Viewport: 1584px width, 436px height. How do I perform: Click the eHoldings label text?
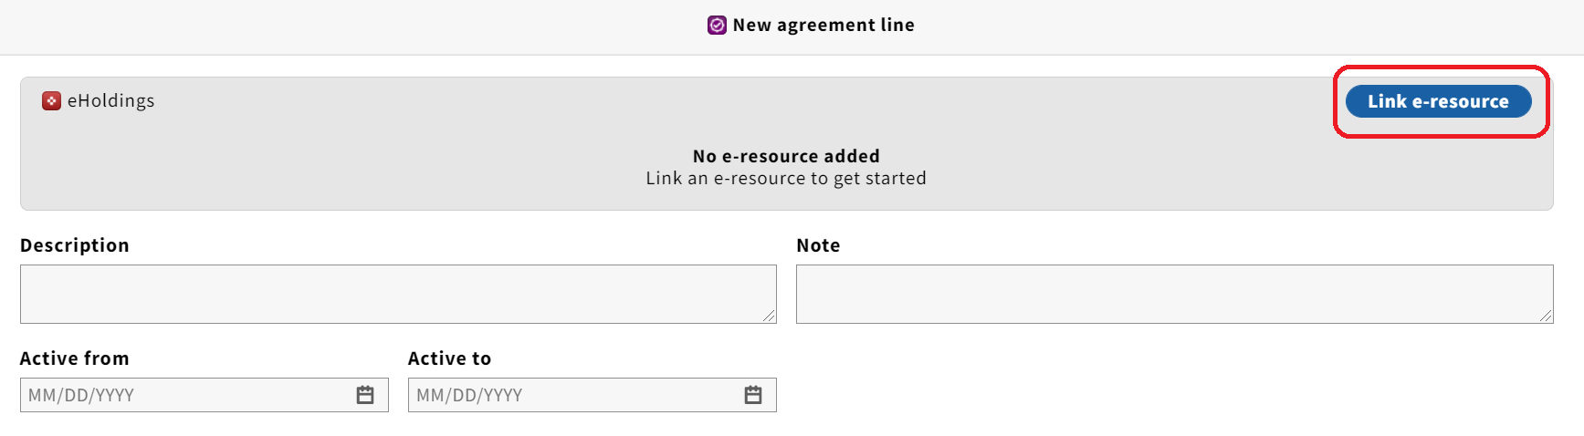111,100
